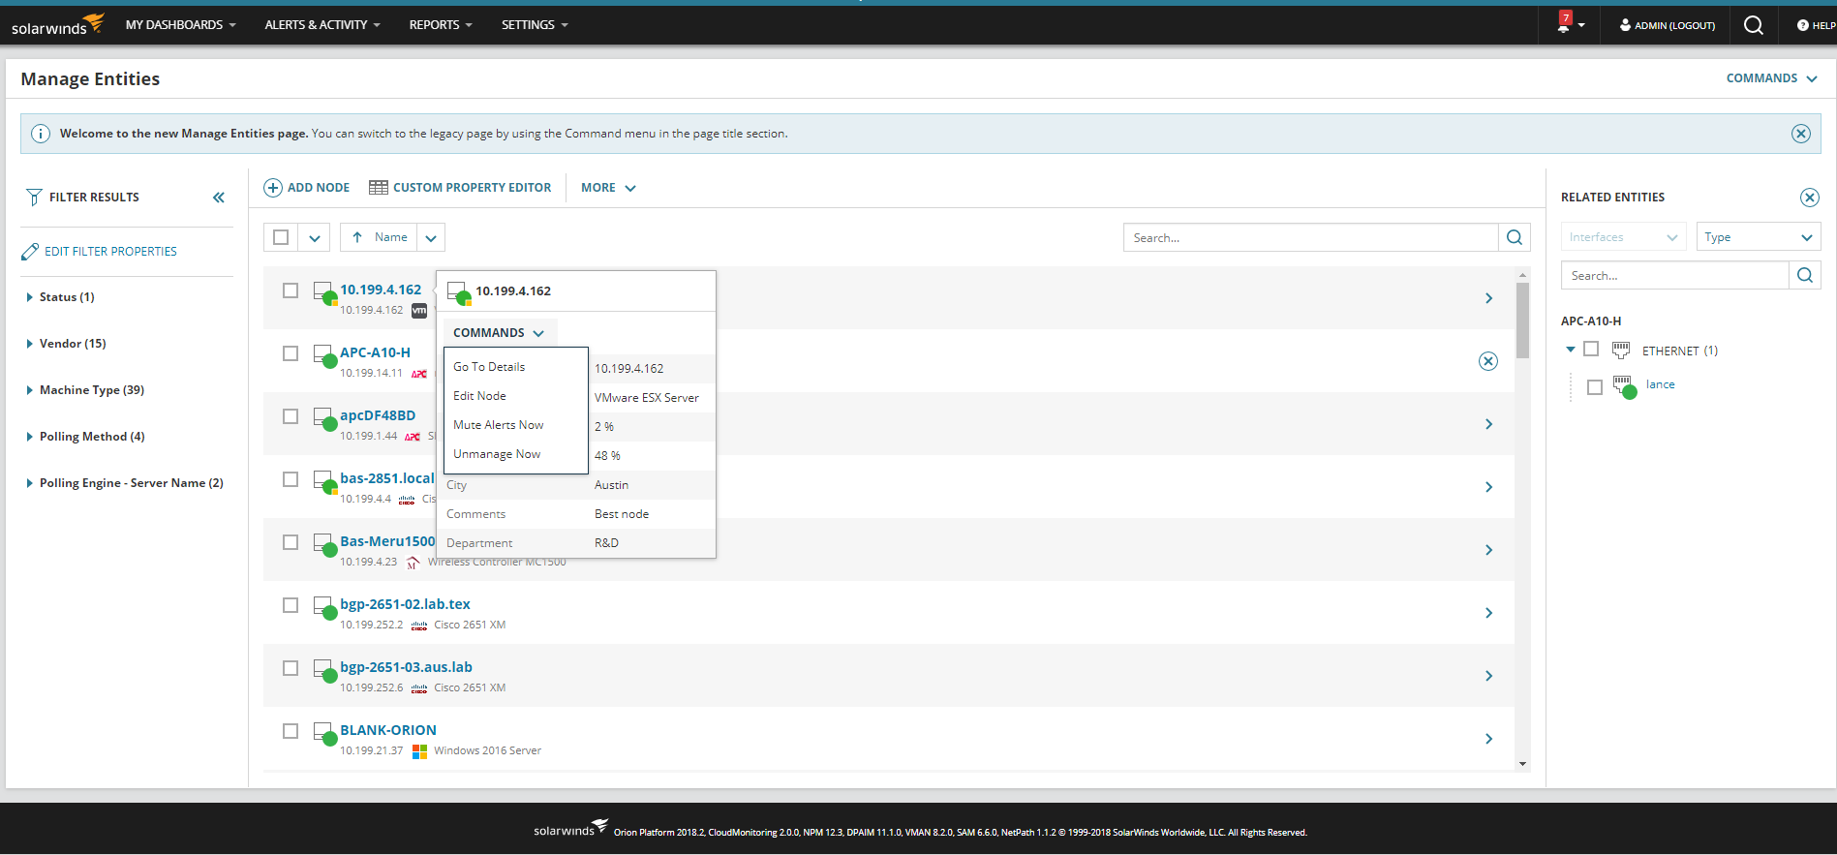Check the apcDF48BD row checkbox
Viewport: 1837px width, 855px height.
coord(291,416)
